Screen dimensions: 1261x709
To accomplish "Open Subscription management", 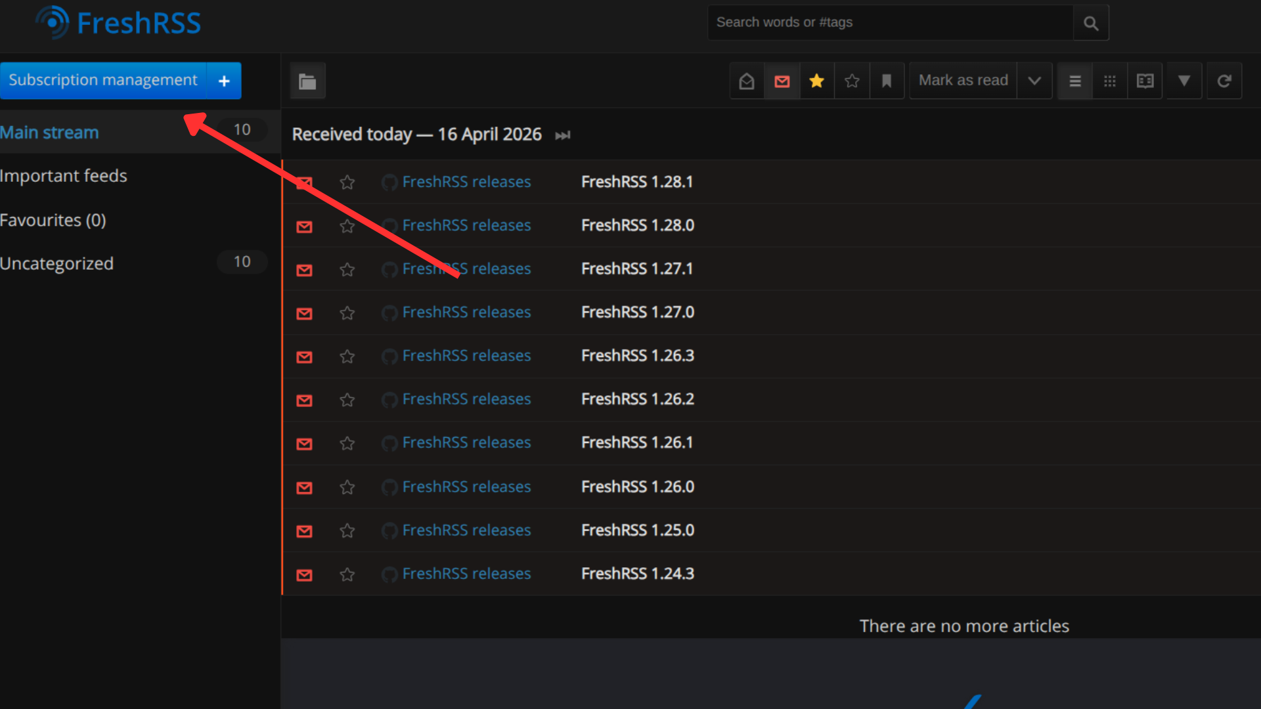I will [x=103, y=80].
